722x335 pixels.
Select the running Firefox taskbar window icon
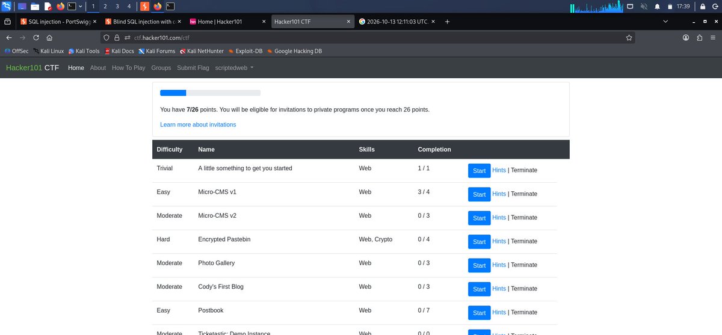(158, 6)
